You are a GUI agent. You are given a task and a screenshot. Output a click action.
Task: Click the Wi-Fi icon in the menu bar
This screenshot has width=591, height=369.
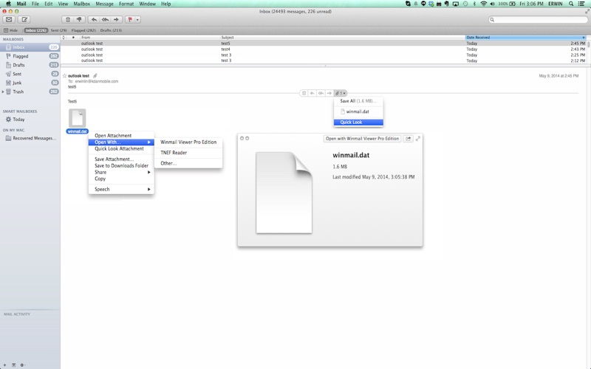(484, 4)
